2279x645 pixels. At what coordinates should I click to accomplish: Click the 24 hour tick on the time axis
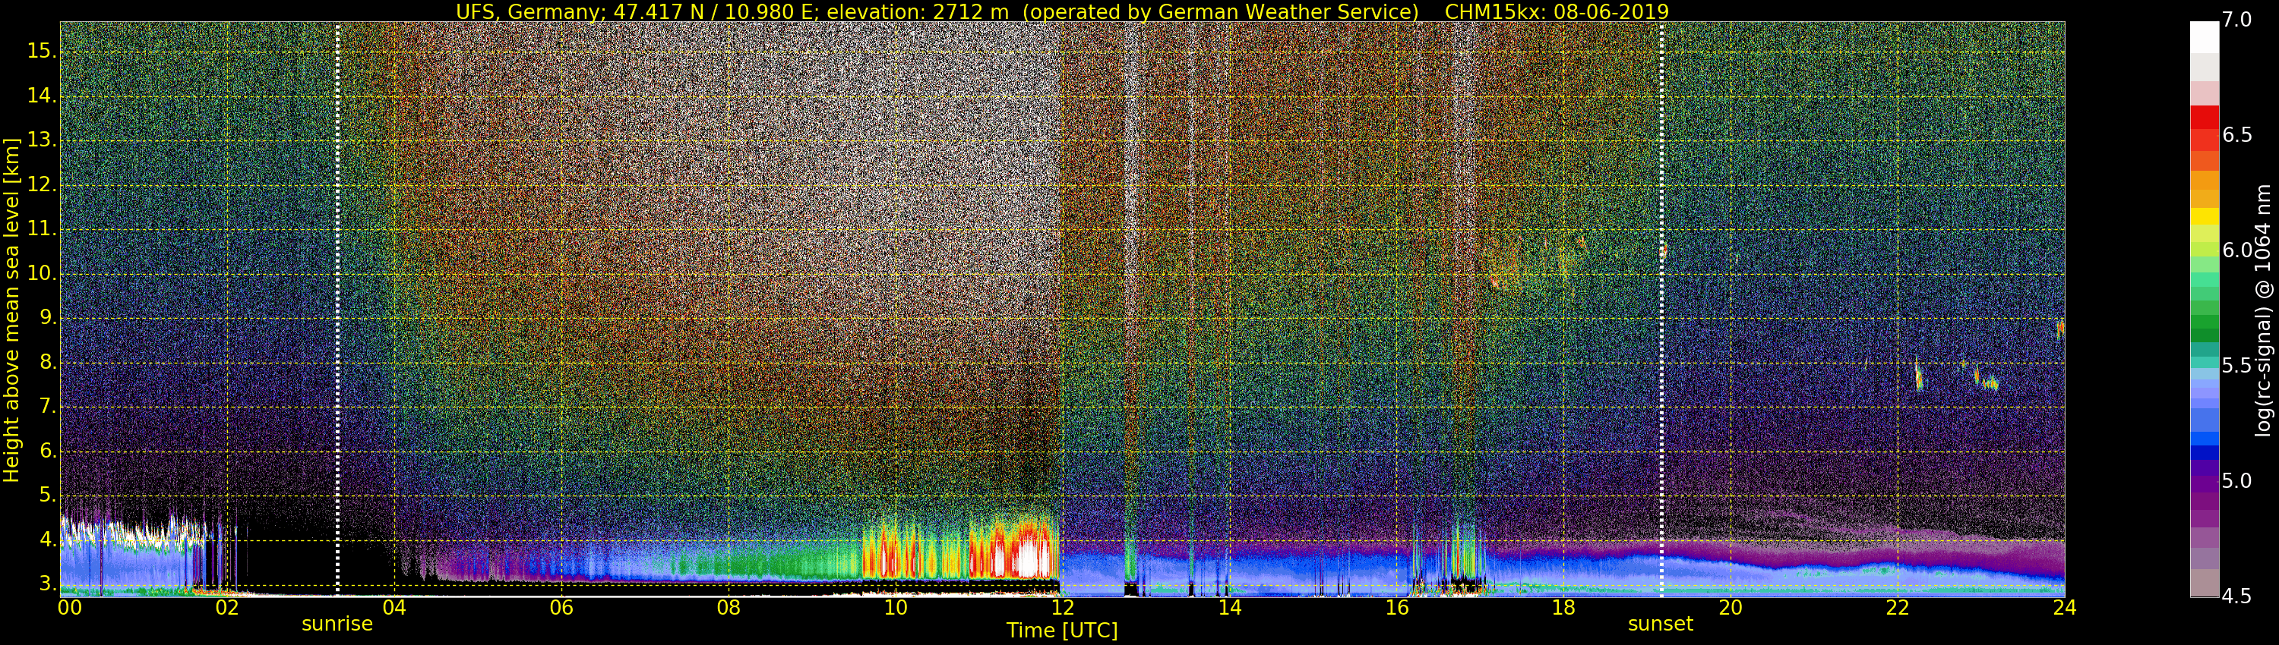click(x=2064, y=608)
